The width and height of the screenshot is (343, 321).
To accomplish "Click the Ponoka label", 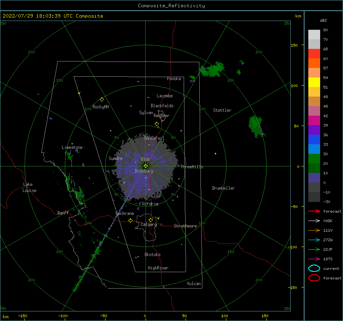I will pyautogui.click(x=174, y=79).
